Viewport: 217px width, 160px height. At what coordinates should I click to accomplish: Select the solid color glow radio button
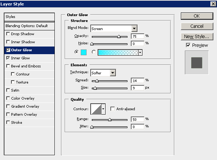pos(76,52)
